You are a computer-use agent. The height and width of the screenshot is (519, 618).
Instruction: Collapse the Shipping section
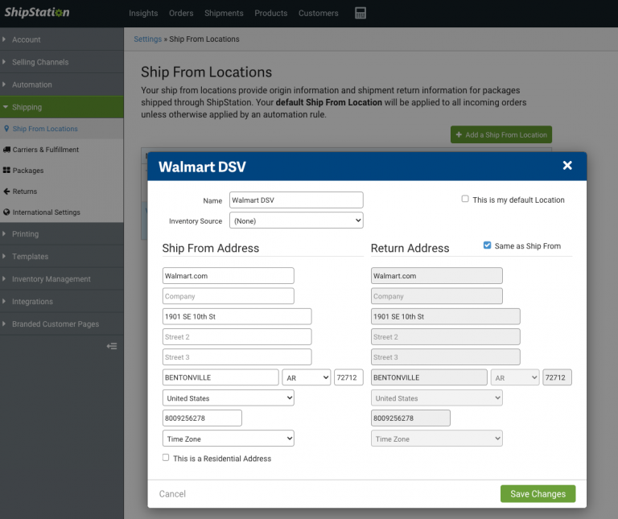(x=61, y=107)
